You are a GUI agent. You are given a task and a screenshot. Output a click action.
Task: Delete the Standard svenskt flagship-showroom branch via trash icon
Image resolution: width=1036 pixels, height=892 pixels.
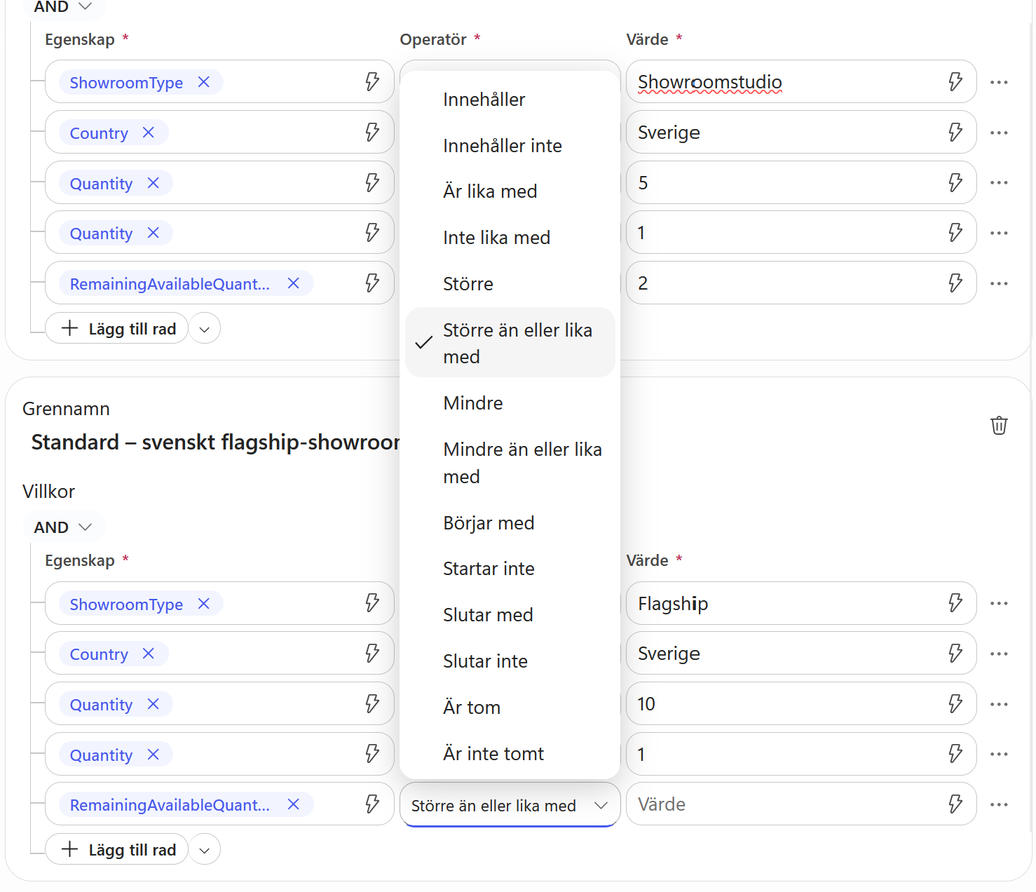point(999,425)
